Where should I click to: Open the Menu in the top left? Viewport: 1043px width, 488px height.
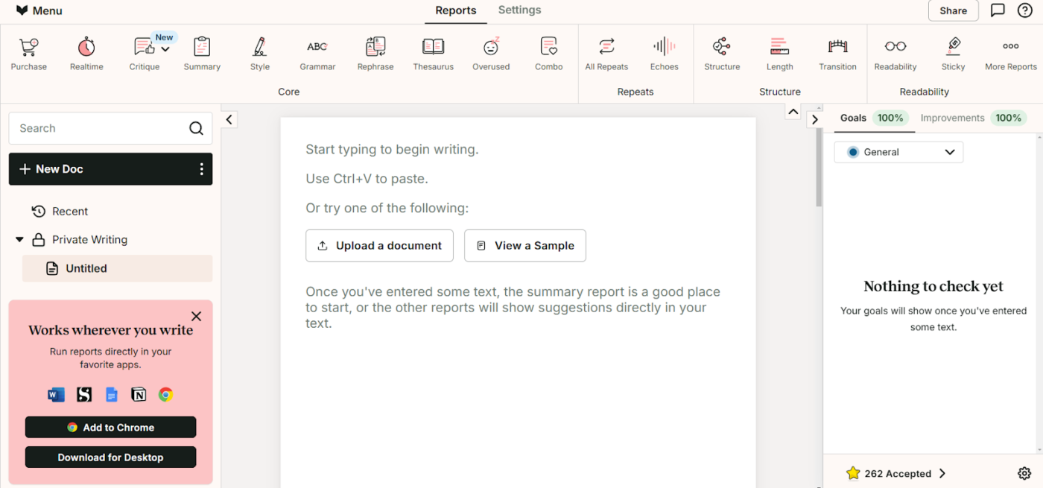[39, 10]
